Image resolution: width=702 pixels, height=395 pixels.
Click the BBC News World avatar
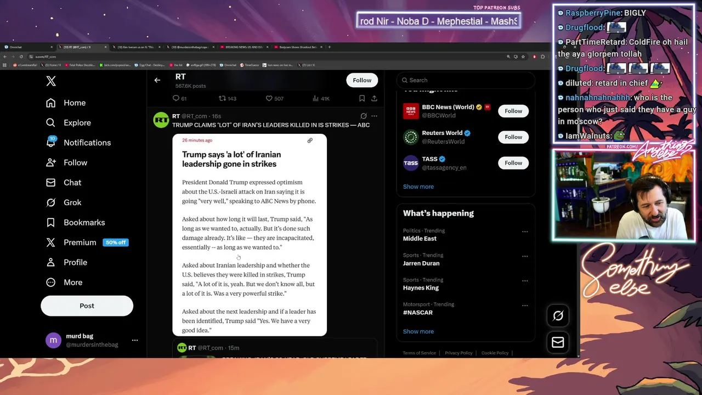pyautogui.click(x=411, y=111)
